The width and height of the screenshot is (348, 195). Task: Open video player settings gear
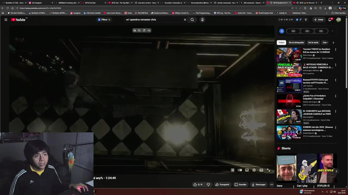click(x=254, y=170)
